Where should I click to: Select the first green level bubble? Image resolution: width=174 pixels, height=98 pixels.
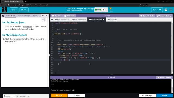click(x=96, y=10)
